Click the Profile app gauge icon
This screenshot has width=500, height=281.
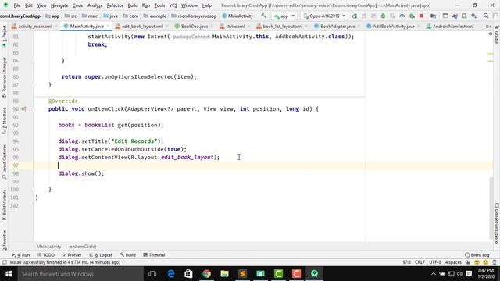click(x=402, y=16)
